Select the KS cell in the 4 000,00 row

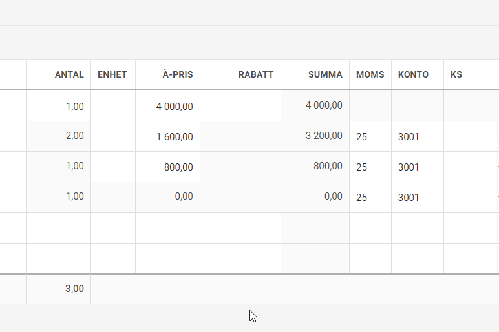point(469,106)
